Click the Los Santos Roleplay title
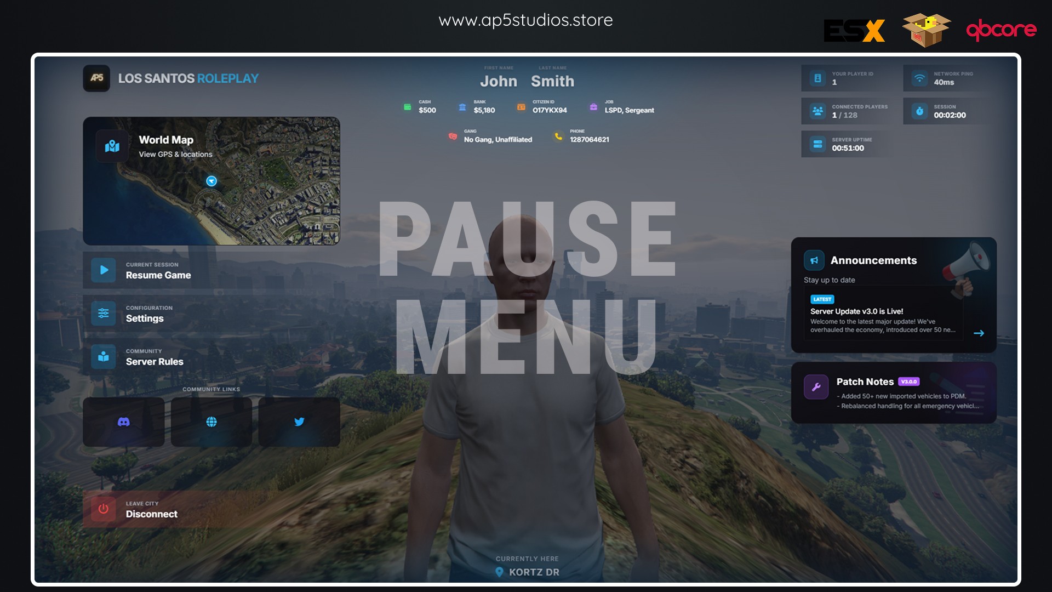This screenshot has width=1052, height=592. click(188, 78)
